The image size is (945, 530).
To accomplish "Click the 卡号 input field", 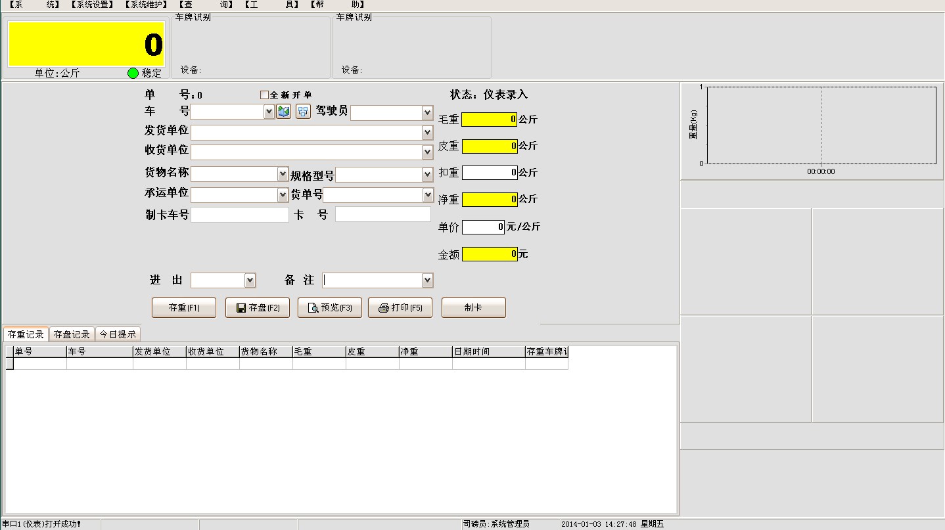I will click(383, 214).
